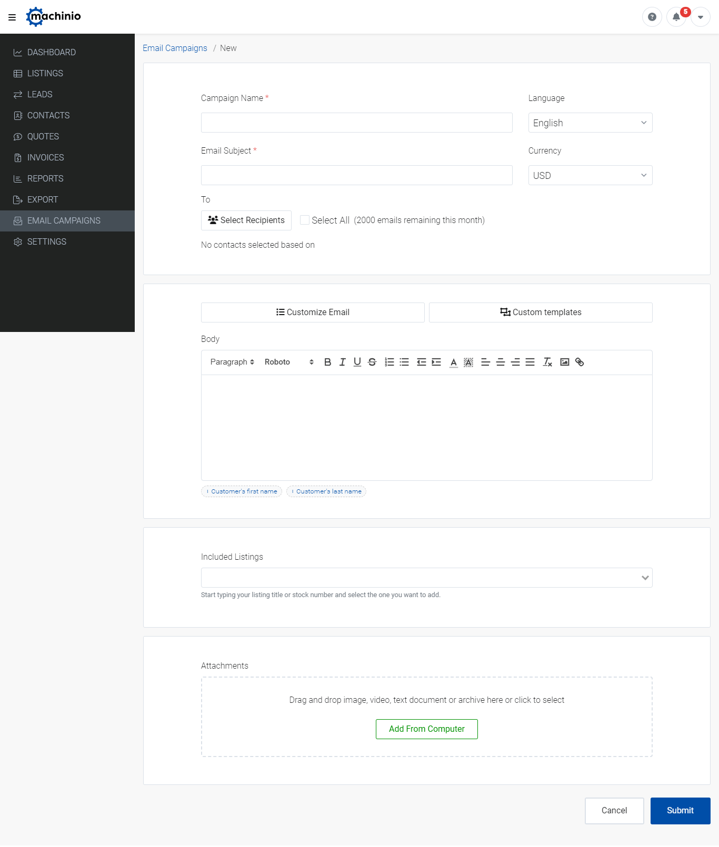Open the Language dropdown
The width and height of the screenshot is (719, 847).
click(x=590, y=123)
